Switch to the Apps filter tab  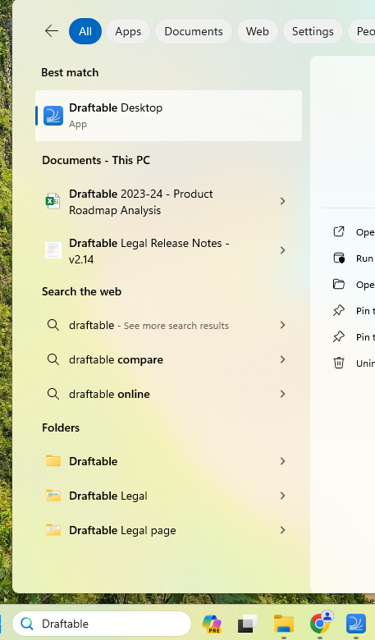(x=128, y=31)
